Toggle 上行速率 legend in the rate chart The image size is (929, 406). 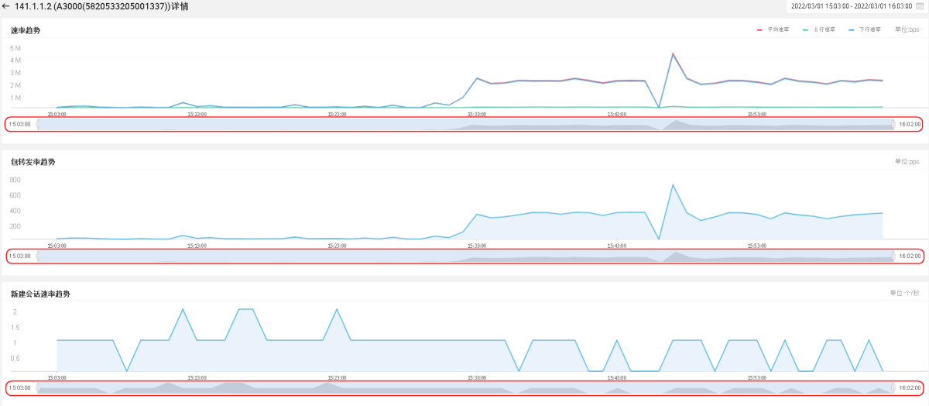pyautogui.click(x=824, y=29)
